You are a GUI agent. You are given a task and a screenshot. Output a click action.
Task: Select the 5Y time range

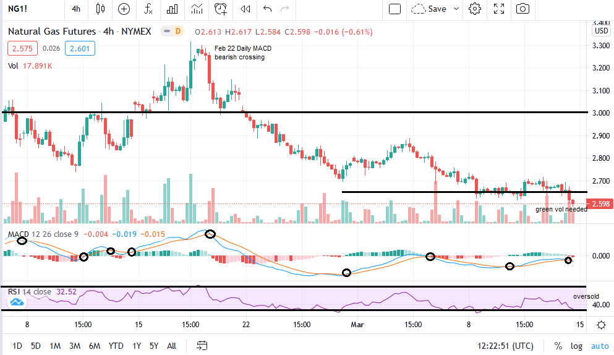tap(154, 346)
